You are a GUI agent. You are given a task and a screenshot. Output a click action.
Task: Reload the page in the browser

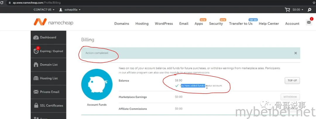pyautogui.click(x=2, y=3)
